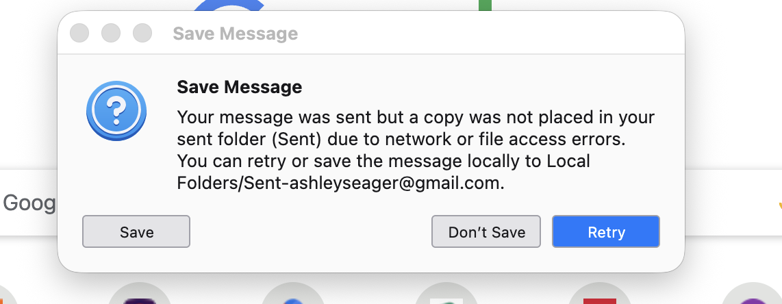The width and height of the screenshot is (782, 304).
Task: Click the green Google logo letter
Action: tap(485, 5)
